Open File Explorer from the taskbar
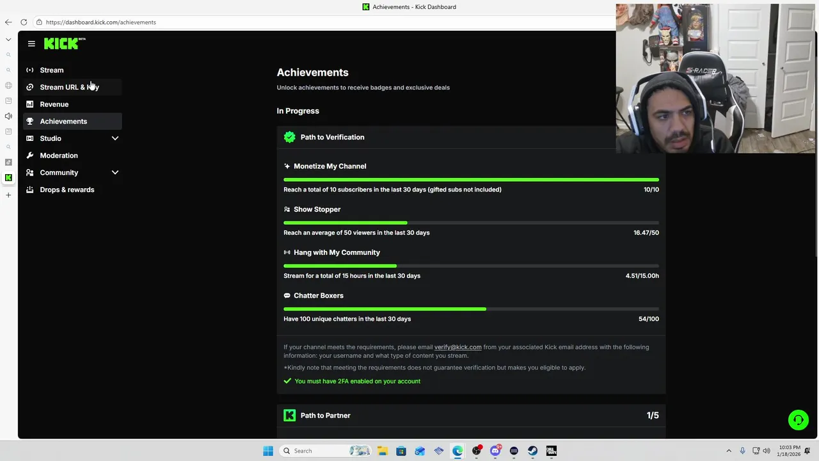Viewport: 819px width, 461px height. pyautogui.click(x=382, y=451)
